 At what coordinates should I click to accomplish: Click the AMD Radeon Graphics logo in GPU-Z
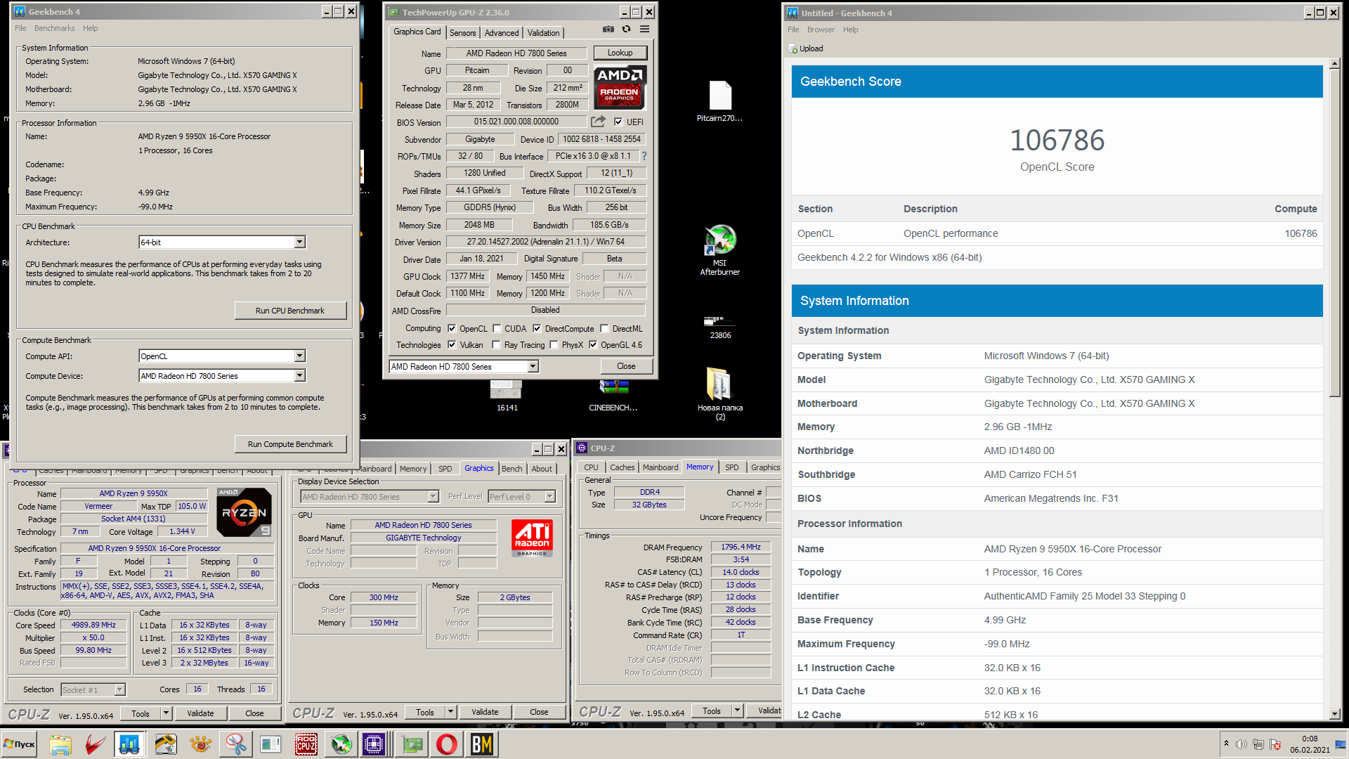620,86
